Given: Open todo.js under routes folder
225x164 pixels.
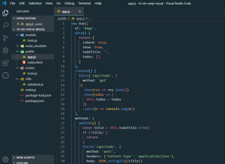Looking at the screenshot, I should pyautogui.click(x=32, y=73).
